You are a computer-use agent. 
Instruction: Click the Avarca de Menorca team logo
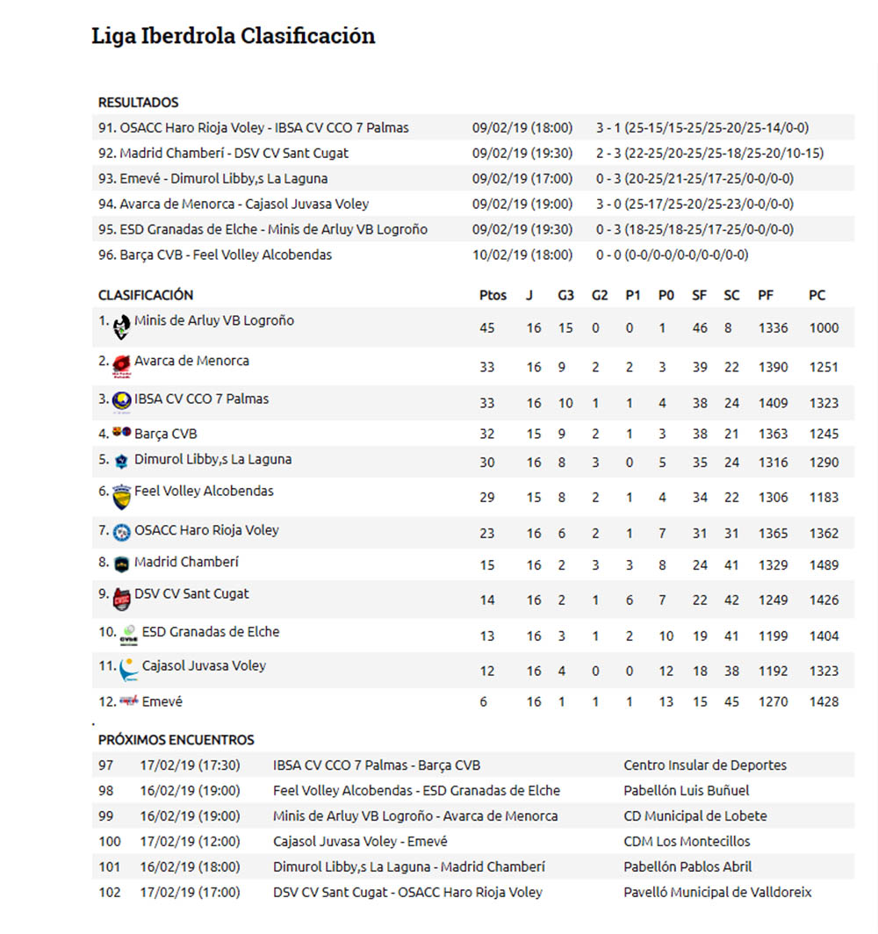pyautogui.click(x=121, y=365)
